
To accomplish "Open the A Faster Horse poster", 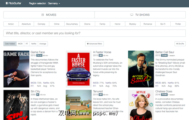I will (x=79, y=69).
